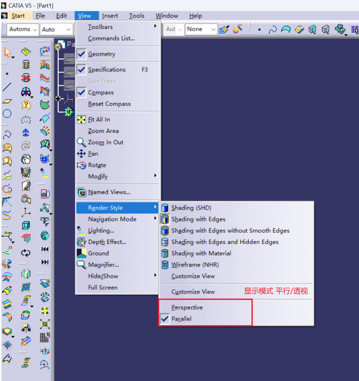Viewport: 359px width, 381px height.
Task: Select the Part tree root icon
Action: tap(60, 45)
